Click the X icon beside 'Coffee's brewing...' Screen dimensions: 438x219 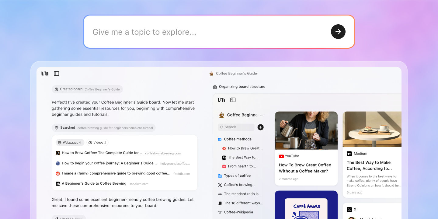(220, 185)
